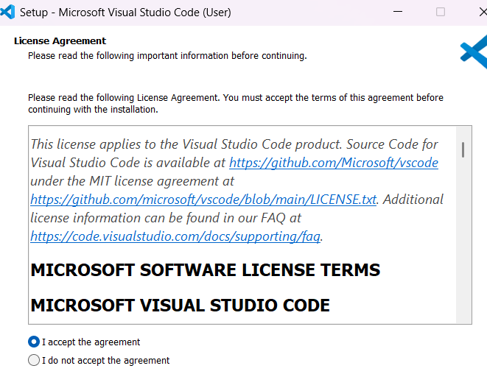This screenshot has width=487, height=374.
Task: Click the "MICROSOFT SOFTWARE LICENSE TERMS" heading
Action: tap(206, 269)
